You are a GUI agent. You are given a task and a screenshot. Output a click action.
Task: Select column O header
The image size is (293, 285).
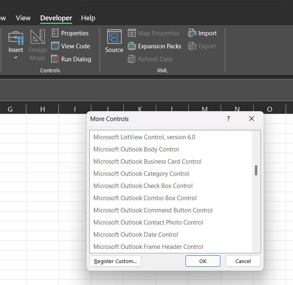tap(269, 109)
